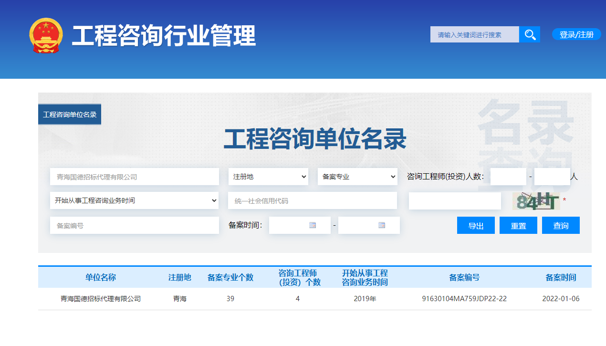Refresh the captcha verification image
Screen dimensions: 606x346
(x=535, y=201)
